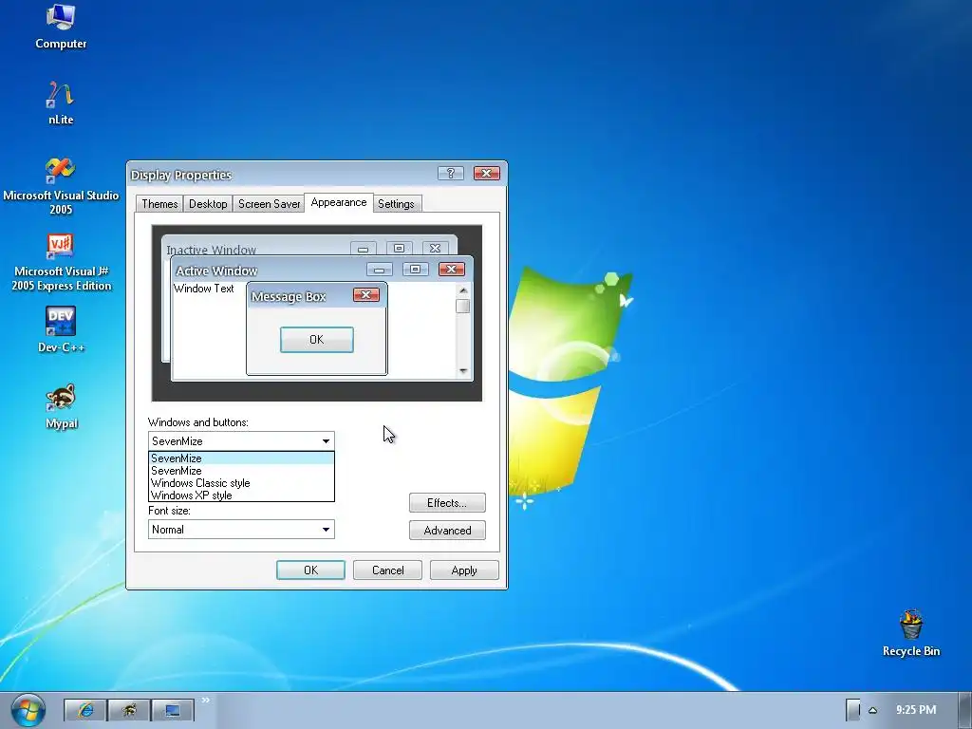Viewport: 972px width, 729px height.
Task: Click the Inactive Window title in the preview
Action: point(212,250)
